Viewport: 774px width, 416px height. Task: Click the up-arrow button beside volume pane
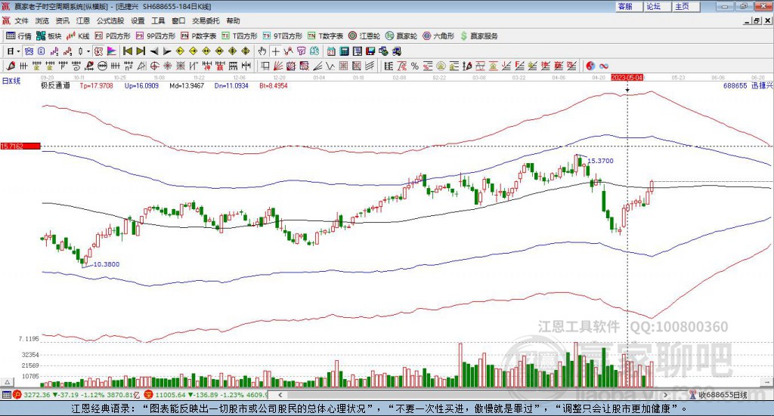(8, 382)
